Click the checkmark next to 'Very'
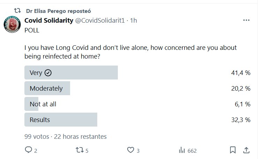The width and height of the screenshot is (258, 159). pos(48,73)
